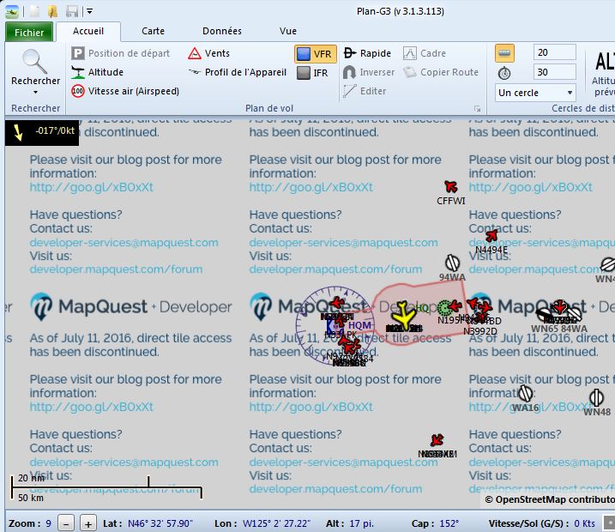Expand the Rechercher dropdown arrow
The height and width of the screenshot is (532, 615).
pyautogui.click(x=36, y=92)
